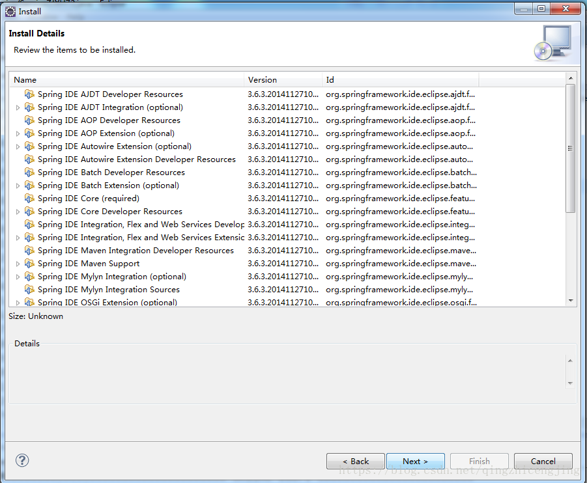This screenshot has height=483, width=587.
Task: Maximize the Install dialog window
Action: 541,8
